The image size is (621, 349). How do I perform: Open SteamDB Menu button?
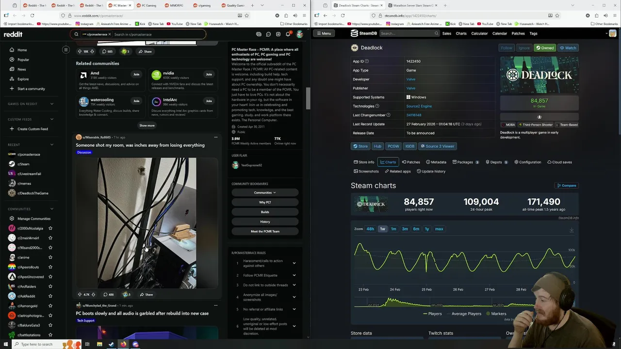324,33
